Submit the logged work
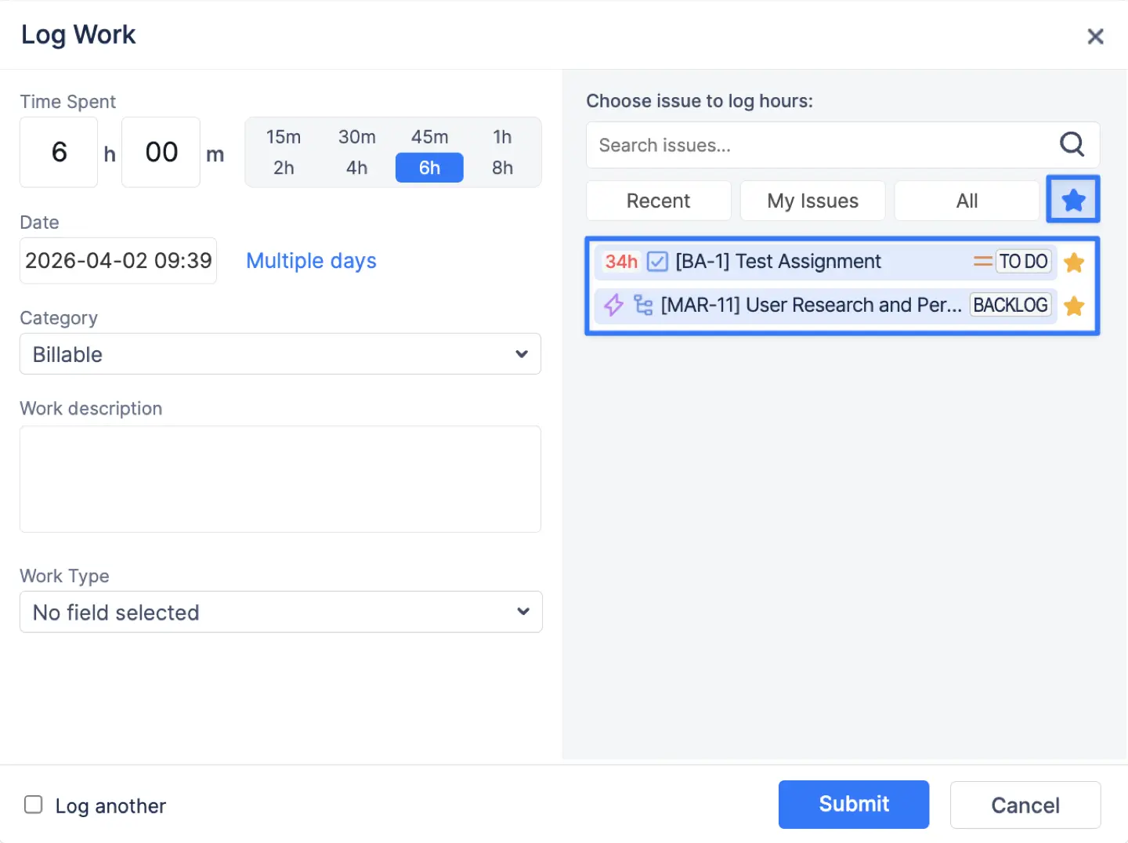Screen dimensions: 1128x843 [853, 805]
